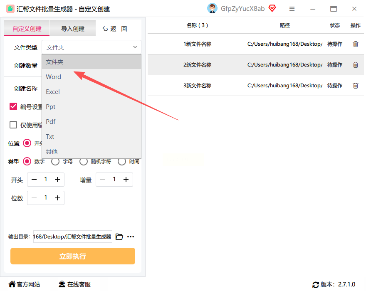Click the 2新文件名称 name cell

coord(197,64)
